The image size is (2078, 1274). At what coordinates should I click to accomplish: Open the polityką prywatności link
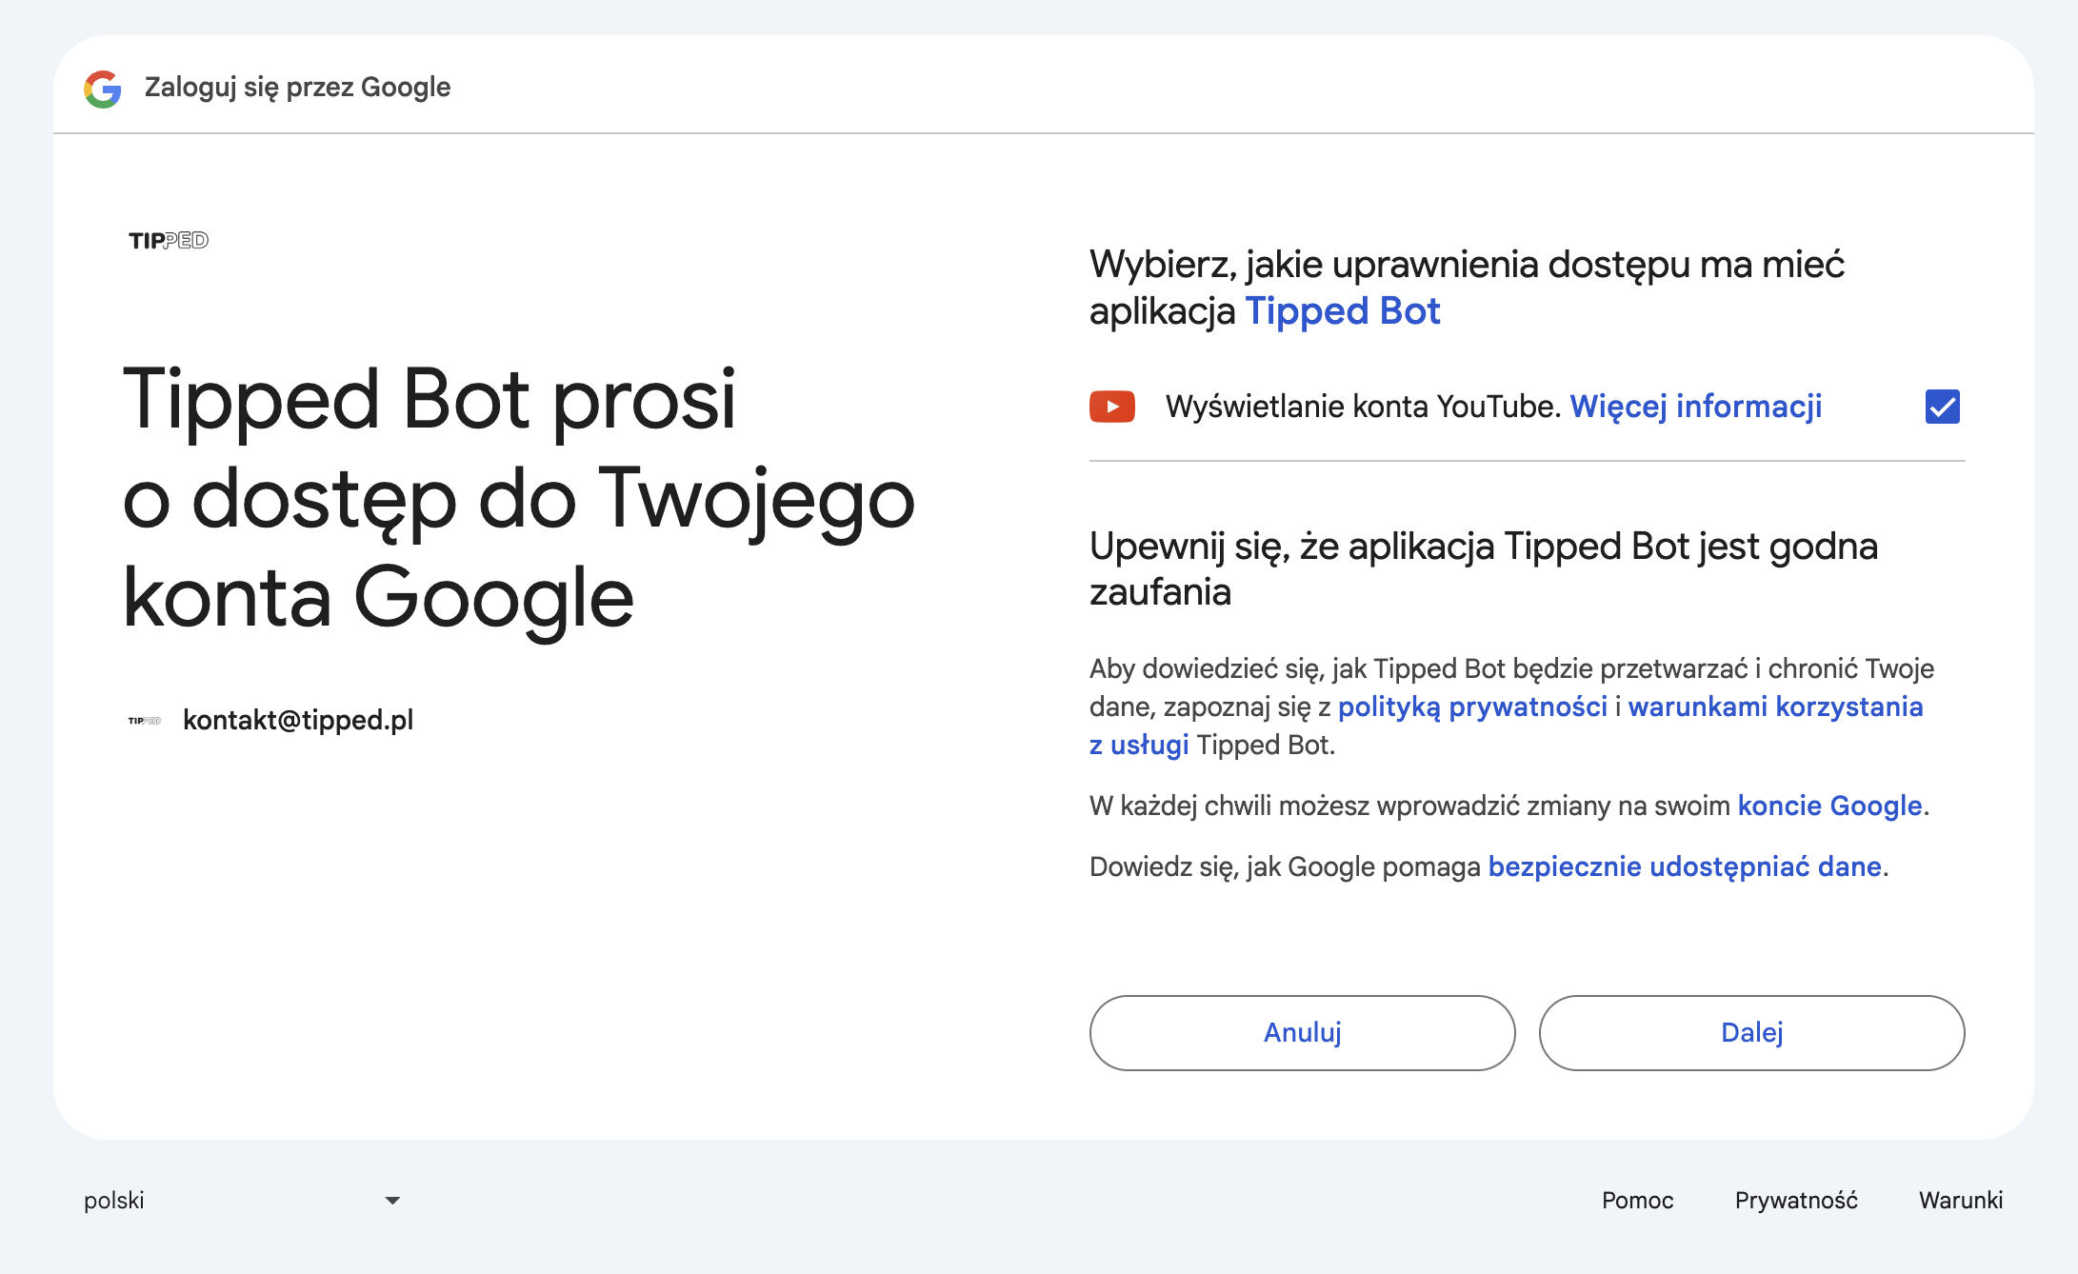coord(1472,707)
